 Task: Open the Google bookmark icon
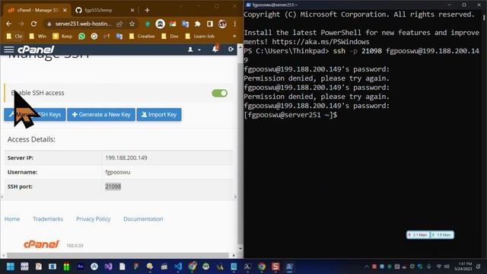point(94,37)
